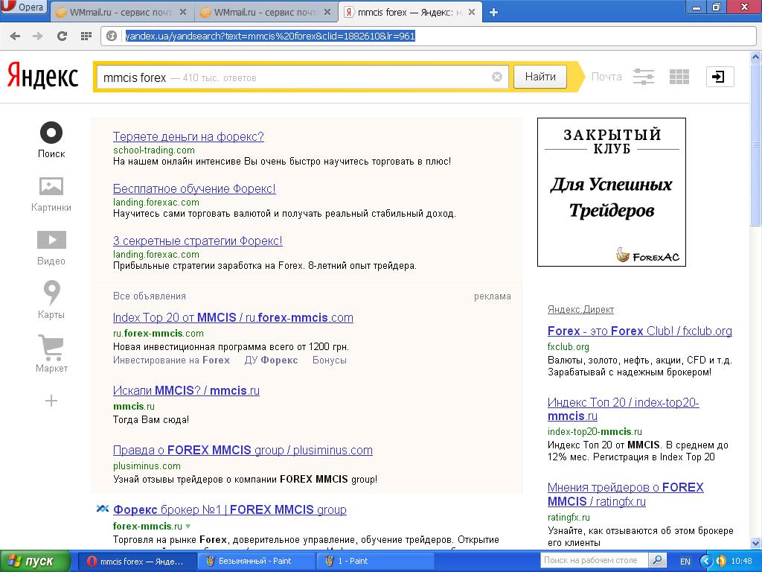Click the login arrow icon

pos(720,77)
